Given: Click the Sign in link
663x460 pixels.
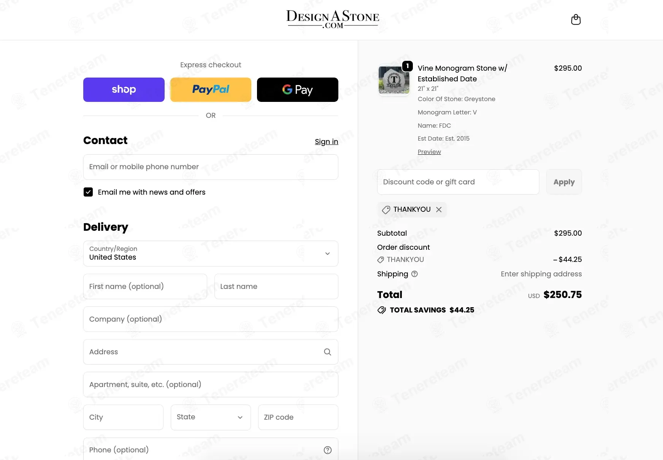Looking at the screenshot, I should click(326, 142).
